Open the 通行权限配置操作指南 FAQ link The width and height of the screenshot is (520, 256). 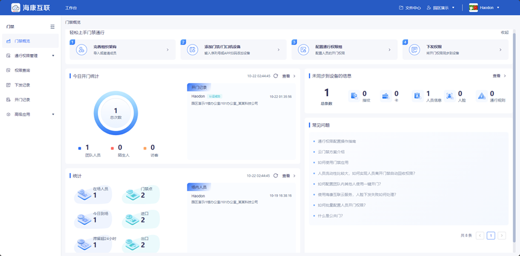point(337,141)
